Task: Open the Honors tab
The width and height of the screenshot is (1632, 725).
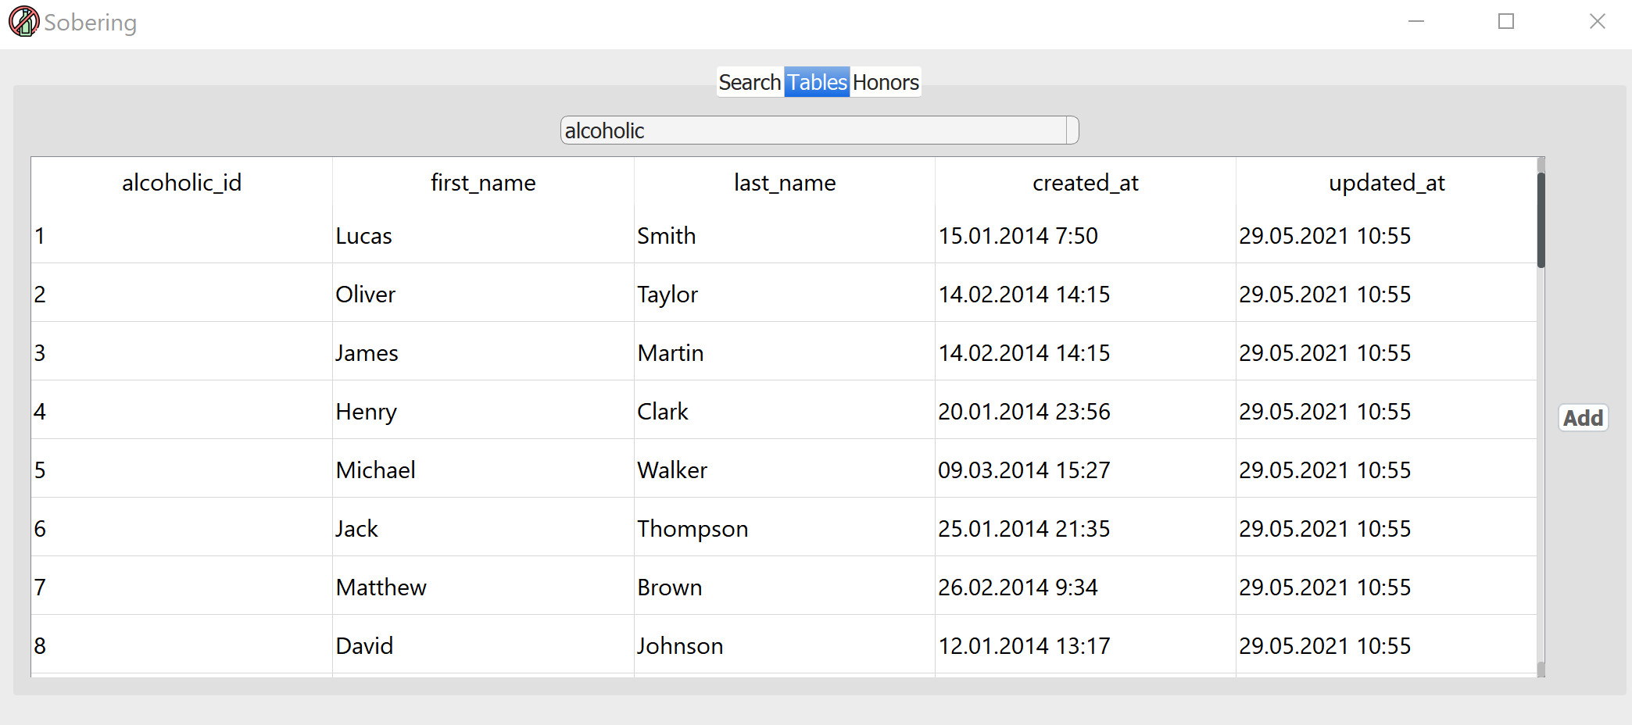Action: pyautogui.click(x=886, y=82)
